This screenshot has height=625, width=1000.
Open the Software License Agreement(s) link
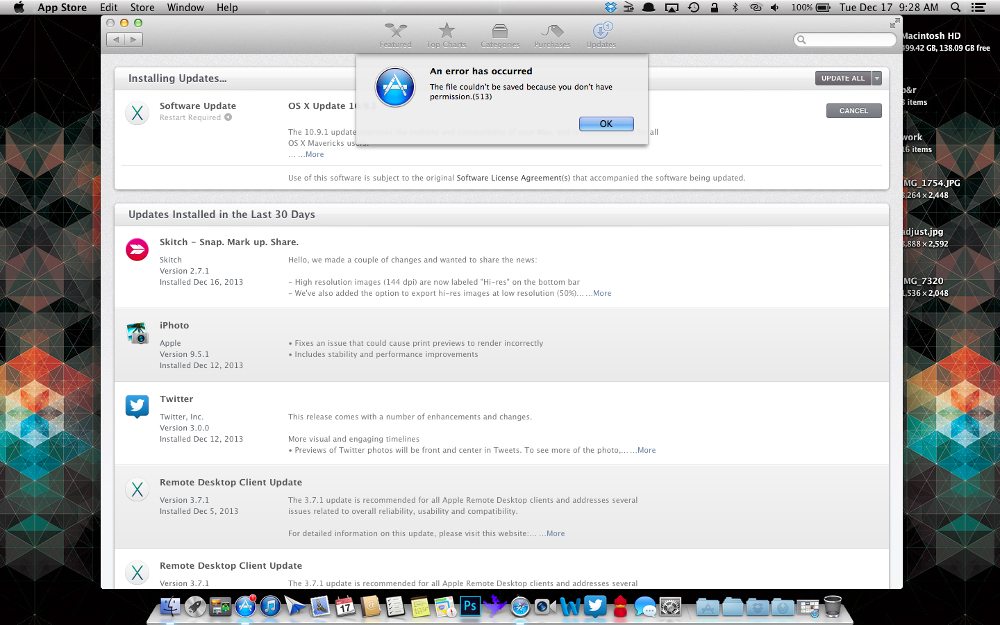click(513, 178)
